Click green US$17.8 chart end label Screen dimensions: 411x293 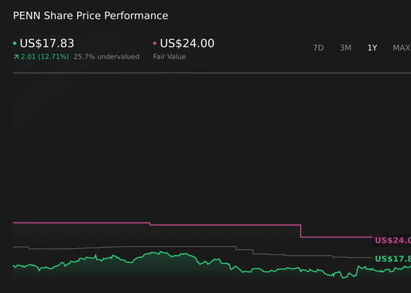click(393, 259)
